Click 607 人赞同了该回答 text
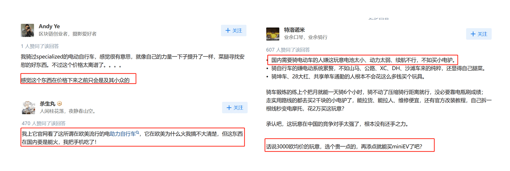 [x=288, y=50]
